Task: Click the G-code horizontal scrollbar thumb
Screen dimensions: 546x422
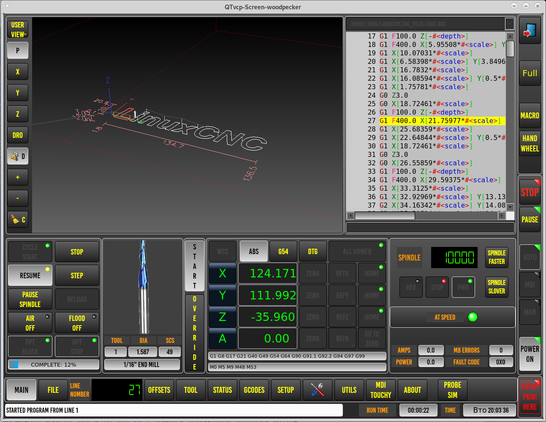Action: 385,216
